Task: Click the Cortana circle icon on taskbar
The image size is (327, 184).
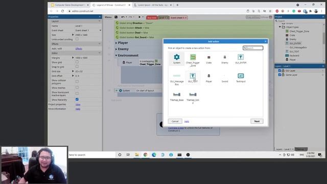Action: tap(120, 155)
